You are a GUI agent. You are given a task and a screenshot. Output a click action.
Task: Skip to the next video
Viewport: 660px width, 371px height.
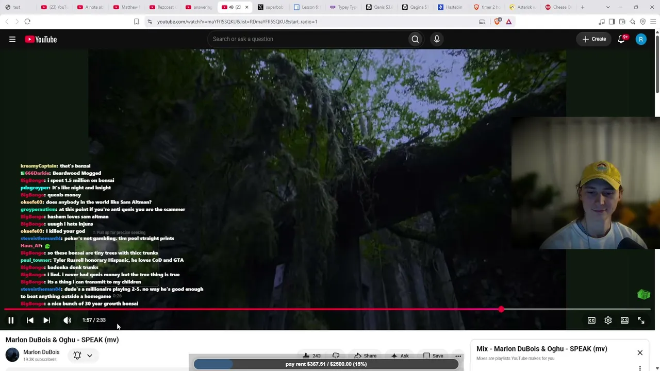tap(46, 321)
